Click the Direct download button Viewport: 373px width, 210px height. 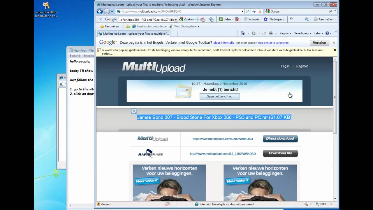280,139
